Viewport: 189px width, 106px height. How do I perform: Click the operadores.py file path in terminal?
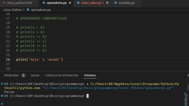tap(107, 88)
